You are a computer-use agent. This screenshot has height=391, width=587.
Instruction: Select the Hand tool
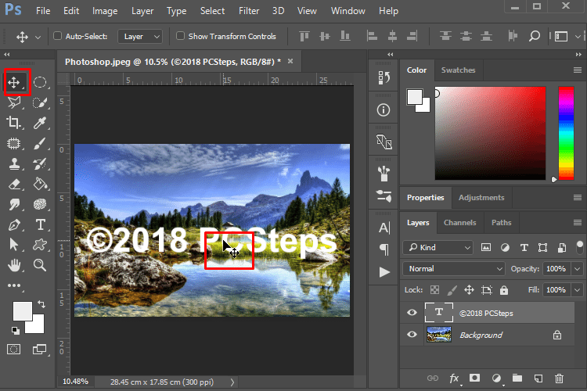[x=14, y=265]
